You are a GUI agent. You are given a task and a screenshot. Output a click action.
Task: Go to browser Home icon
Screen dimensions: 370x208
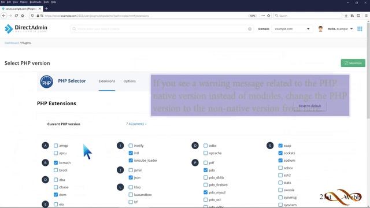pyautogui.click(x=23, y=16)
